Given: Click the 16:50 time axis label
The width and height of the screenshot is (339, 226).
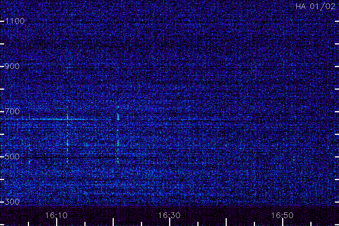Looking at the screenshot, I should 282,215.
